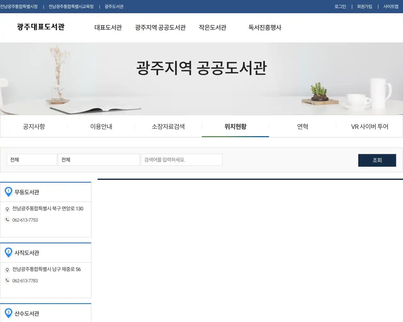Click the 조회 search button
Viewport: 403px width, 322px height.
pyautogui.click(x=377, y=160)
